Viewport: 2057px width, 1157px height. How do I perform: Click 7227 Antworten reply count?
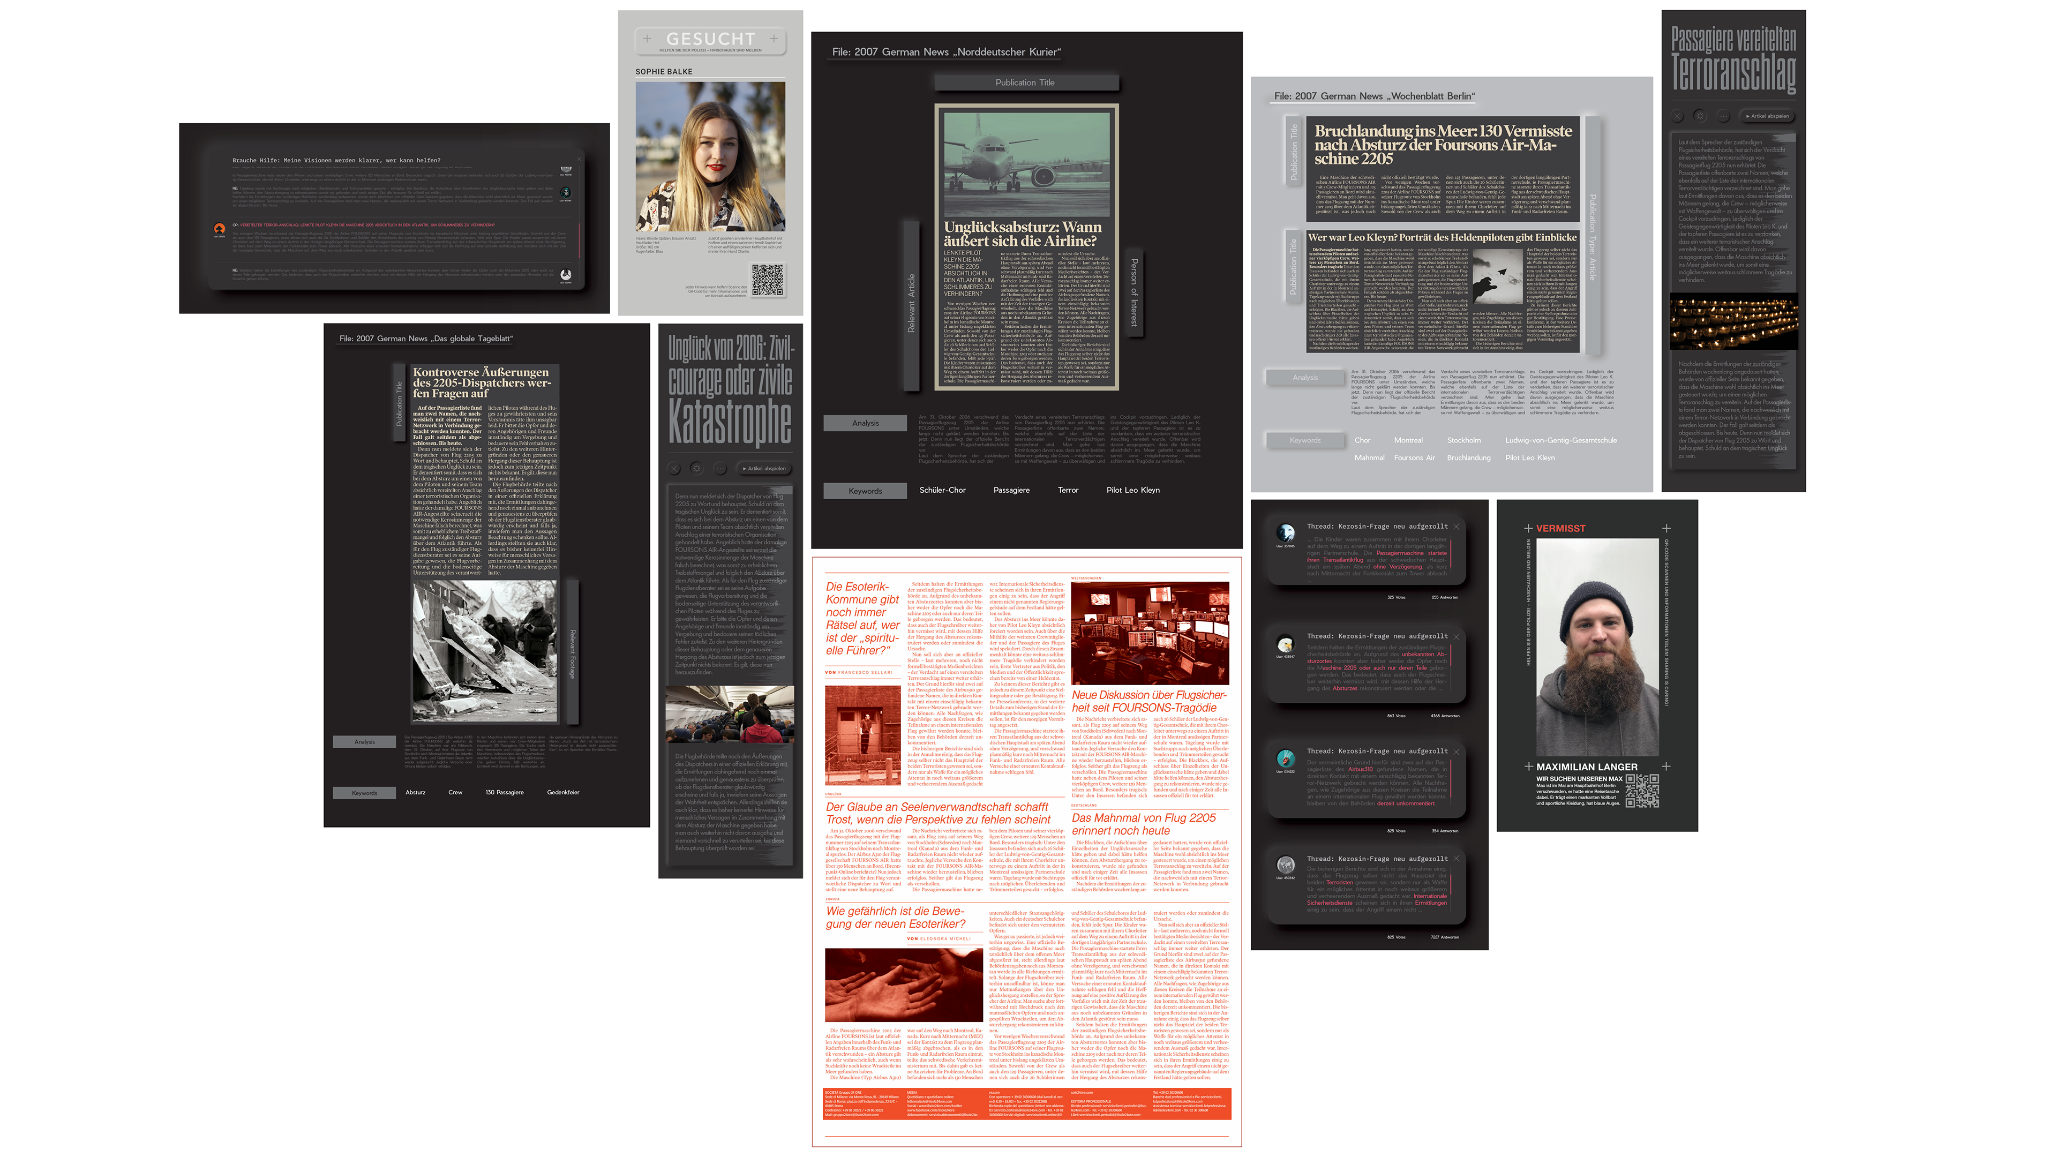[x=1445, y=937]
